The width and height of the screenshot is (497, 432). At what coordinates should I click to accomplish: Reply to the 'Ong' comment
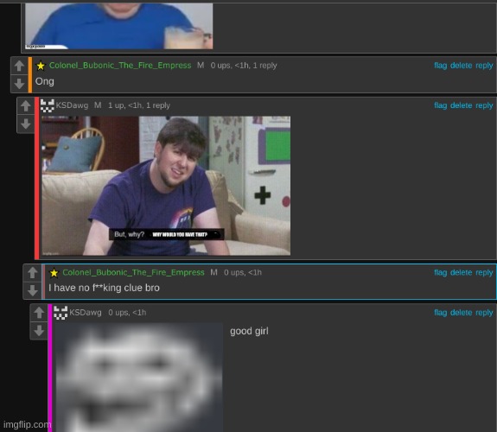pyautogui.click(x=484, y=66)
